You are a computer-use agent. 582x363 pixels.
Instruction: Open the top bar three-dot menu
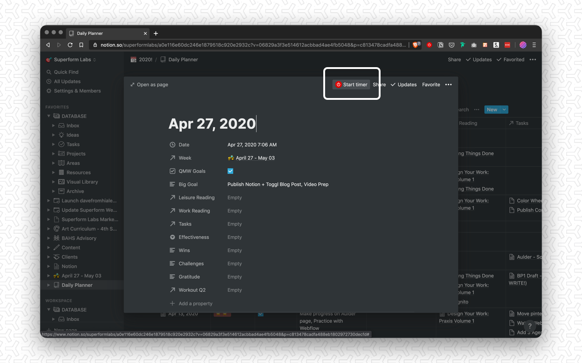[533, 59]
